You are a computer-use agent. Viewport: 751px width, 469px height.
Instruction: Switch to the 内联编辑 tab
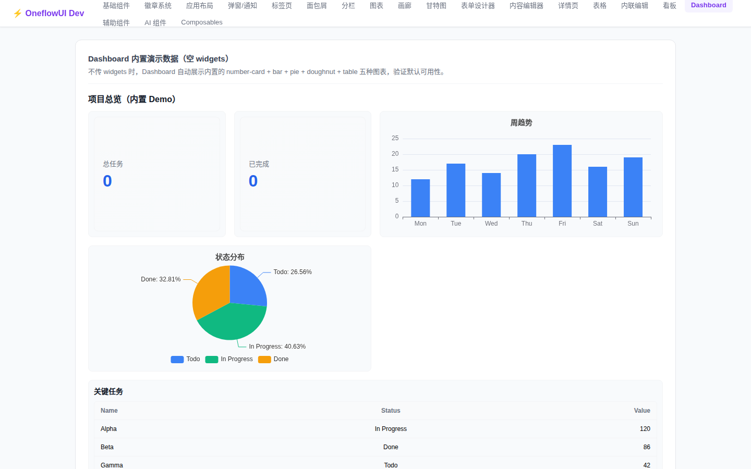(x=635, y=6)
